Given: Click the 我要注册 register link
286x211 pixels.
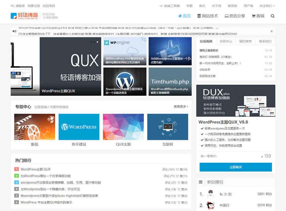Looking at the screenshot, I should click(x=34, y=6).
